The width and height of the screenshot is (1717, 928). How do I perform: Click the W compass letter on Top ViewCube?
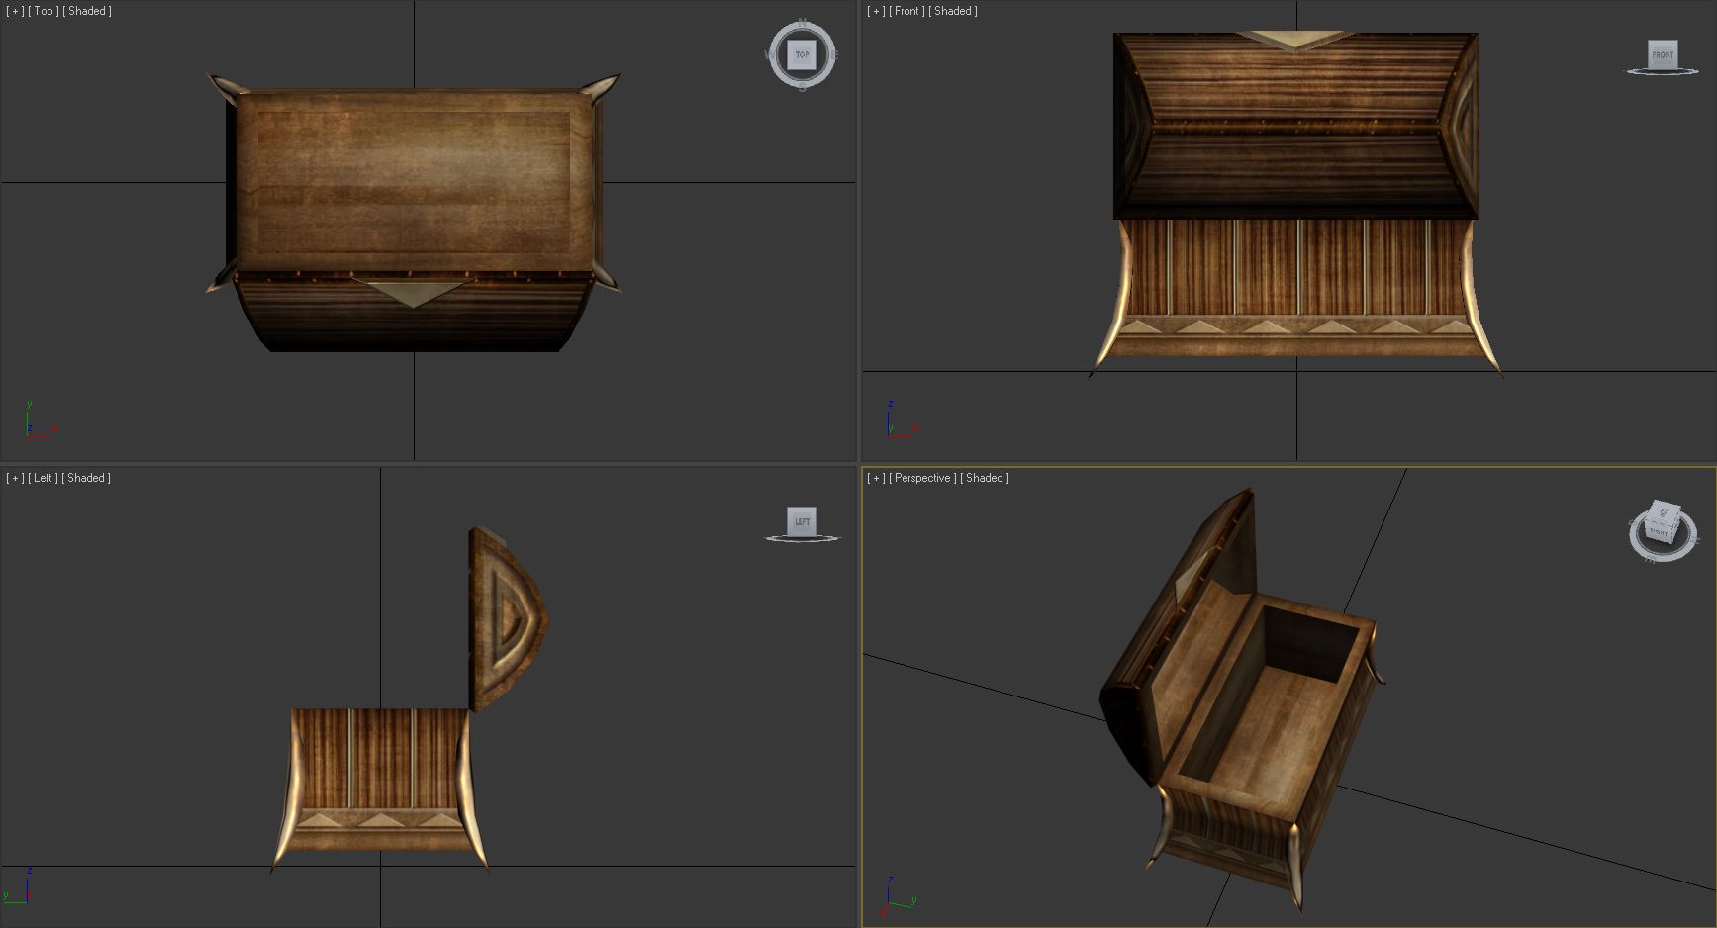769,55
